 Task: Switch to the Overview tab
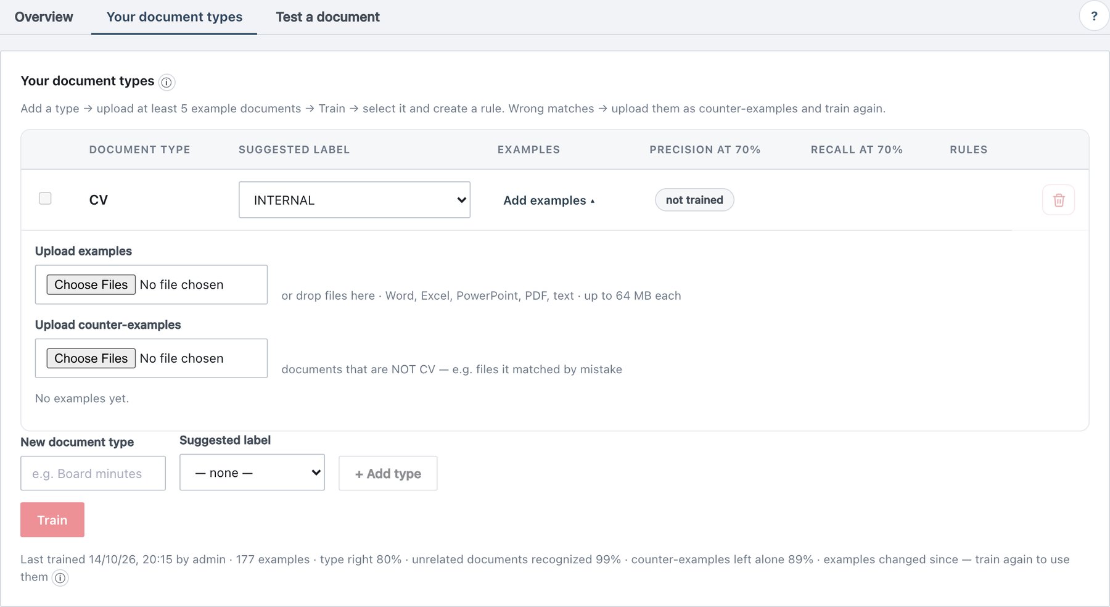pos(44,17)
